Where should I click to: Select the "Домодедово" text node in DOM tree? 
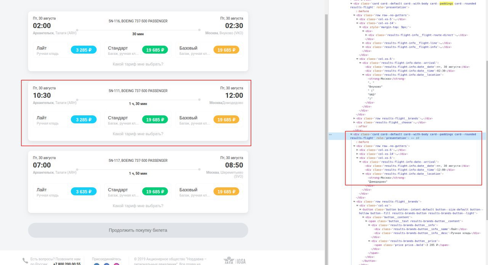click(x=377, y=182)
